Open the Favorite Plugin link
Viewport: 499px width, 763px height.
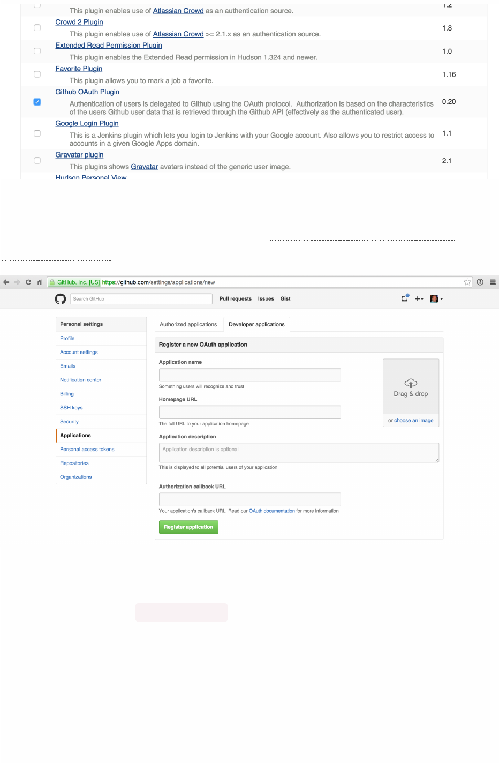click(x=79, y=69)
